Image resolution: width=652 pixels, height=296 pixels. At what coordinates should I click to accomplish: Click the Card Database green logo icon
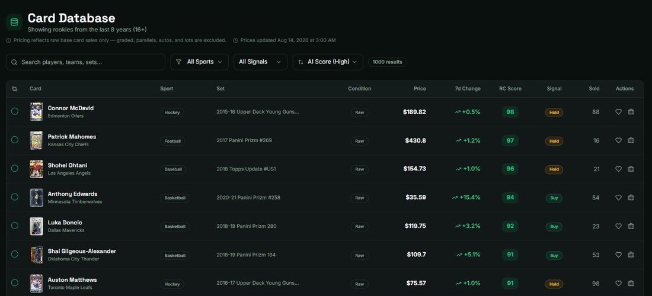point(14,22)
